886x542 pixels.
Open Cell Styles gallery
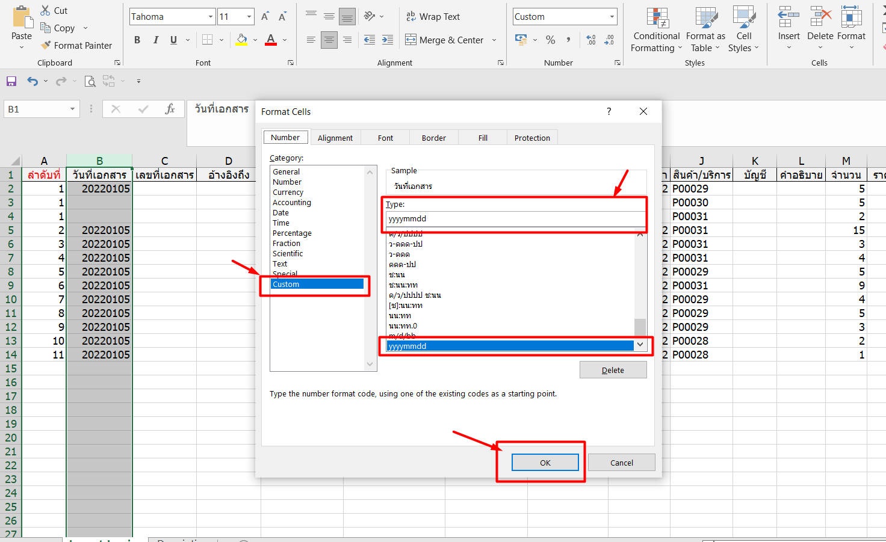point(744,29)
